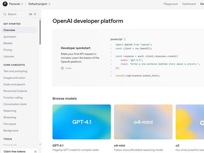The image size is (204, 153).
Task: Click the o4-mini model title text
Action: [120, 145]
